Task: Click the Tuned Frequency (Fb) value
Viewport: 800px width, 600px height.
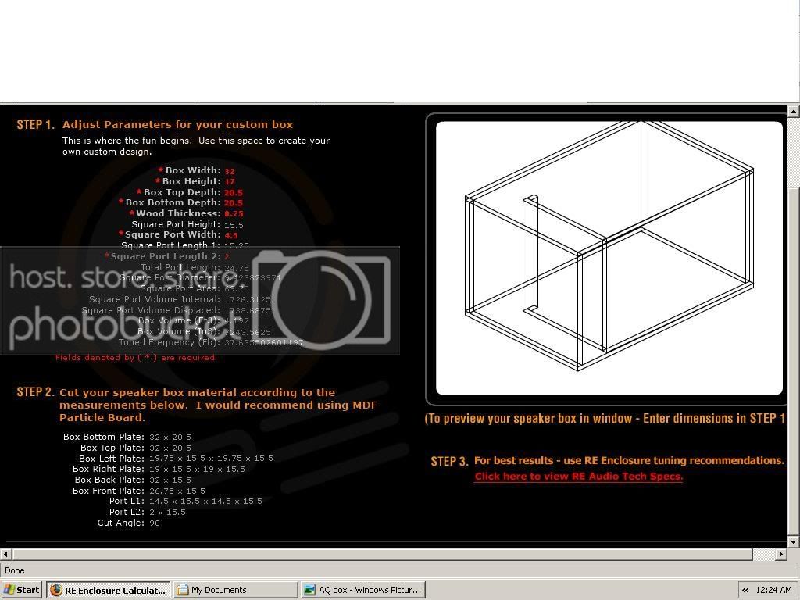Action: click(264, 342)
